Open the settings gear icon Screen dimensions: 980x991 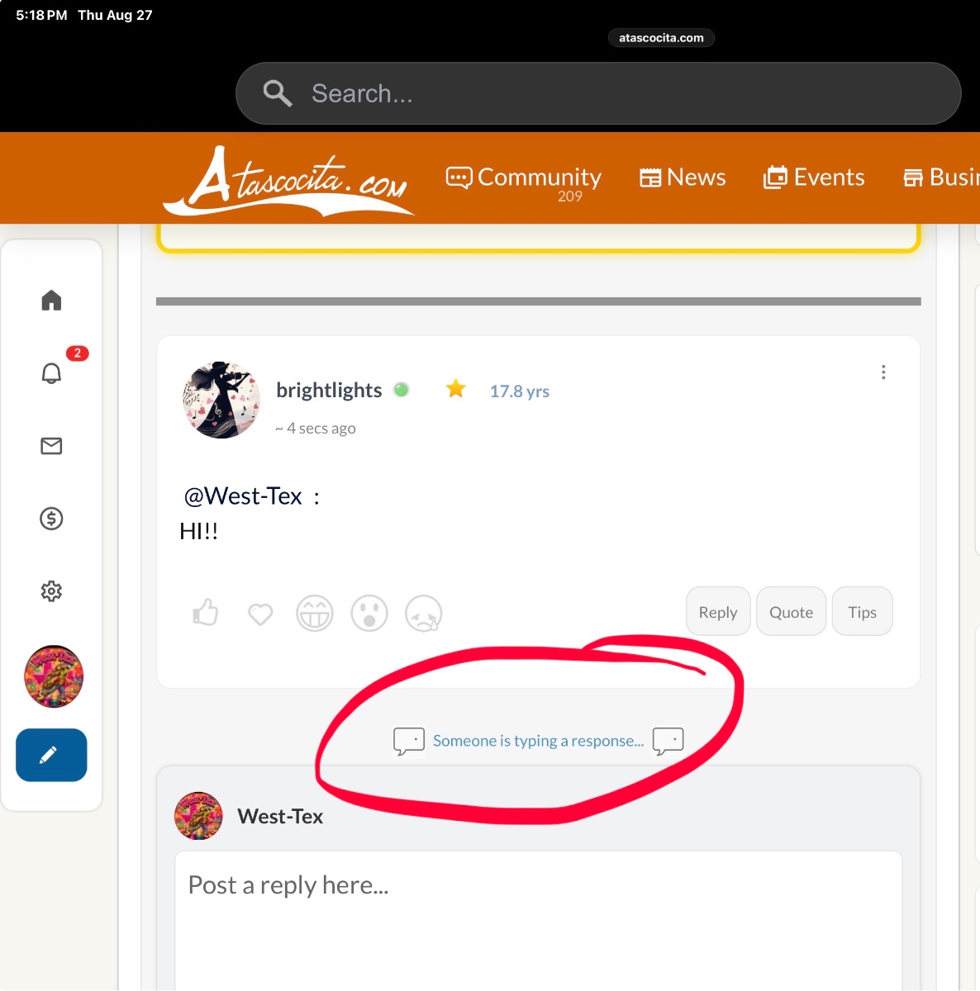point(51,591)
